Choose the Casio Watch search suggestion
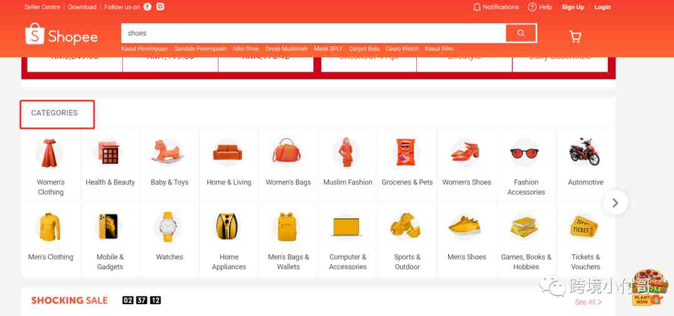The width and height of the screenshot is (674, 316). coord(402,49)
